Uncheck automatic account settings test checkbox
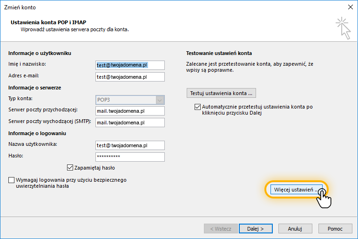 coord(197,107)
